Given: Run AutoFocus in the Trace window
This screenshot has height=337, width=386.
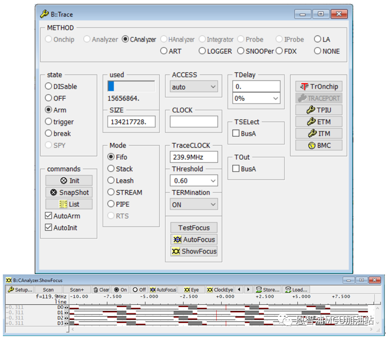Looking at the screenshot, I should point(194,239).
